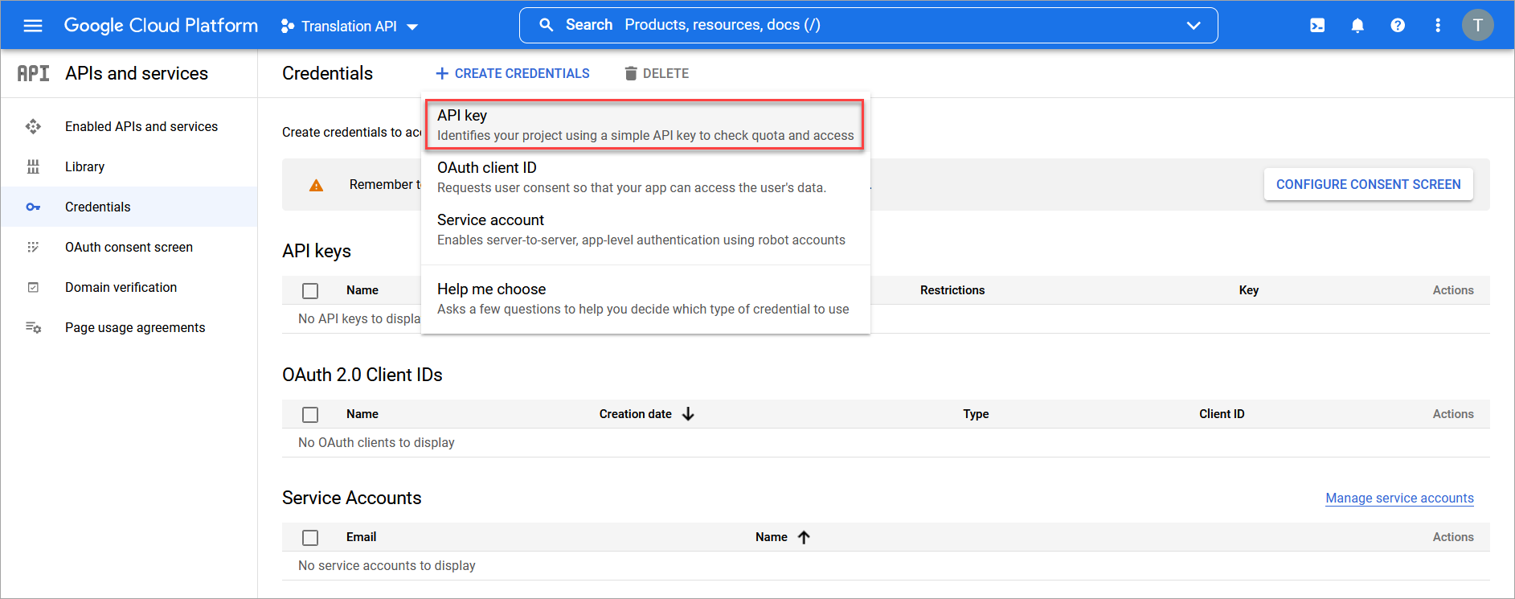Click the project hexagon icon beside Translation API
The image size is (1515, 599).
pos(287,27)
